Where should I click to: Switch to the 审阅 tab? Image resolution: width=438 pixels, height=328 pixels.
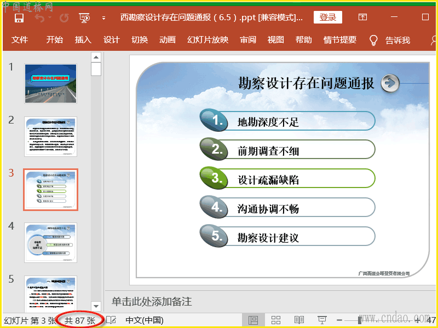tap(248, 40)
